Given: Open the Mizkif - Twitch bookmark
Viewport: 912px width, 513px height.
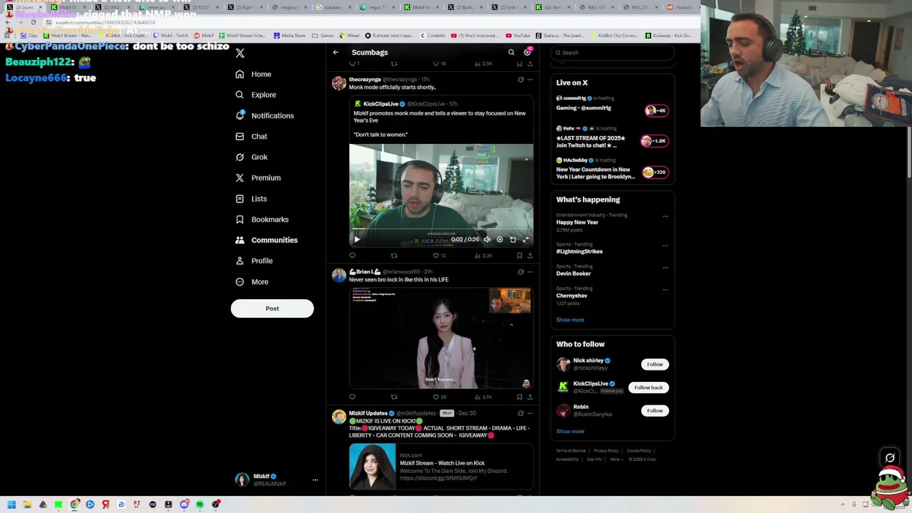Looking at the screenshot, I should [171, 36].
